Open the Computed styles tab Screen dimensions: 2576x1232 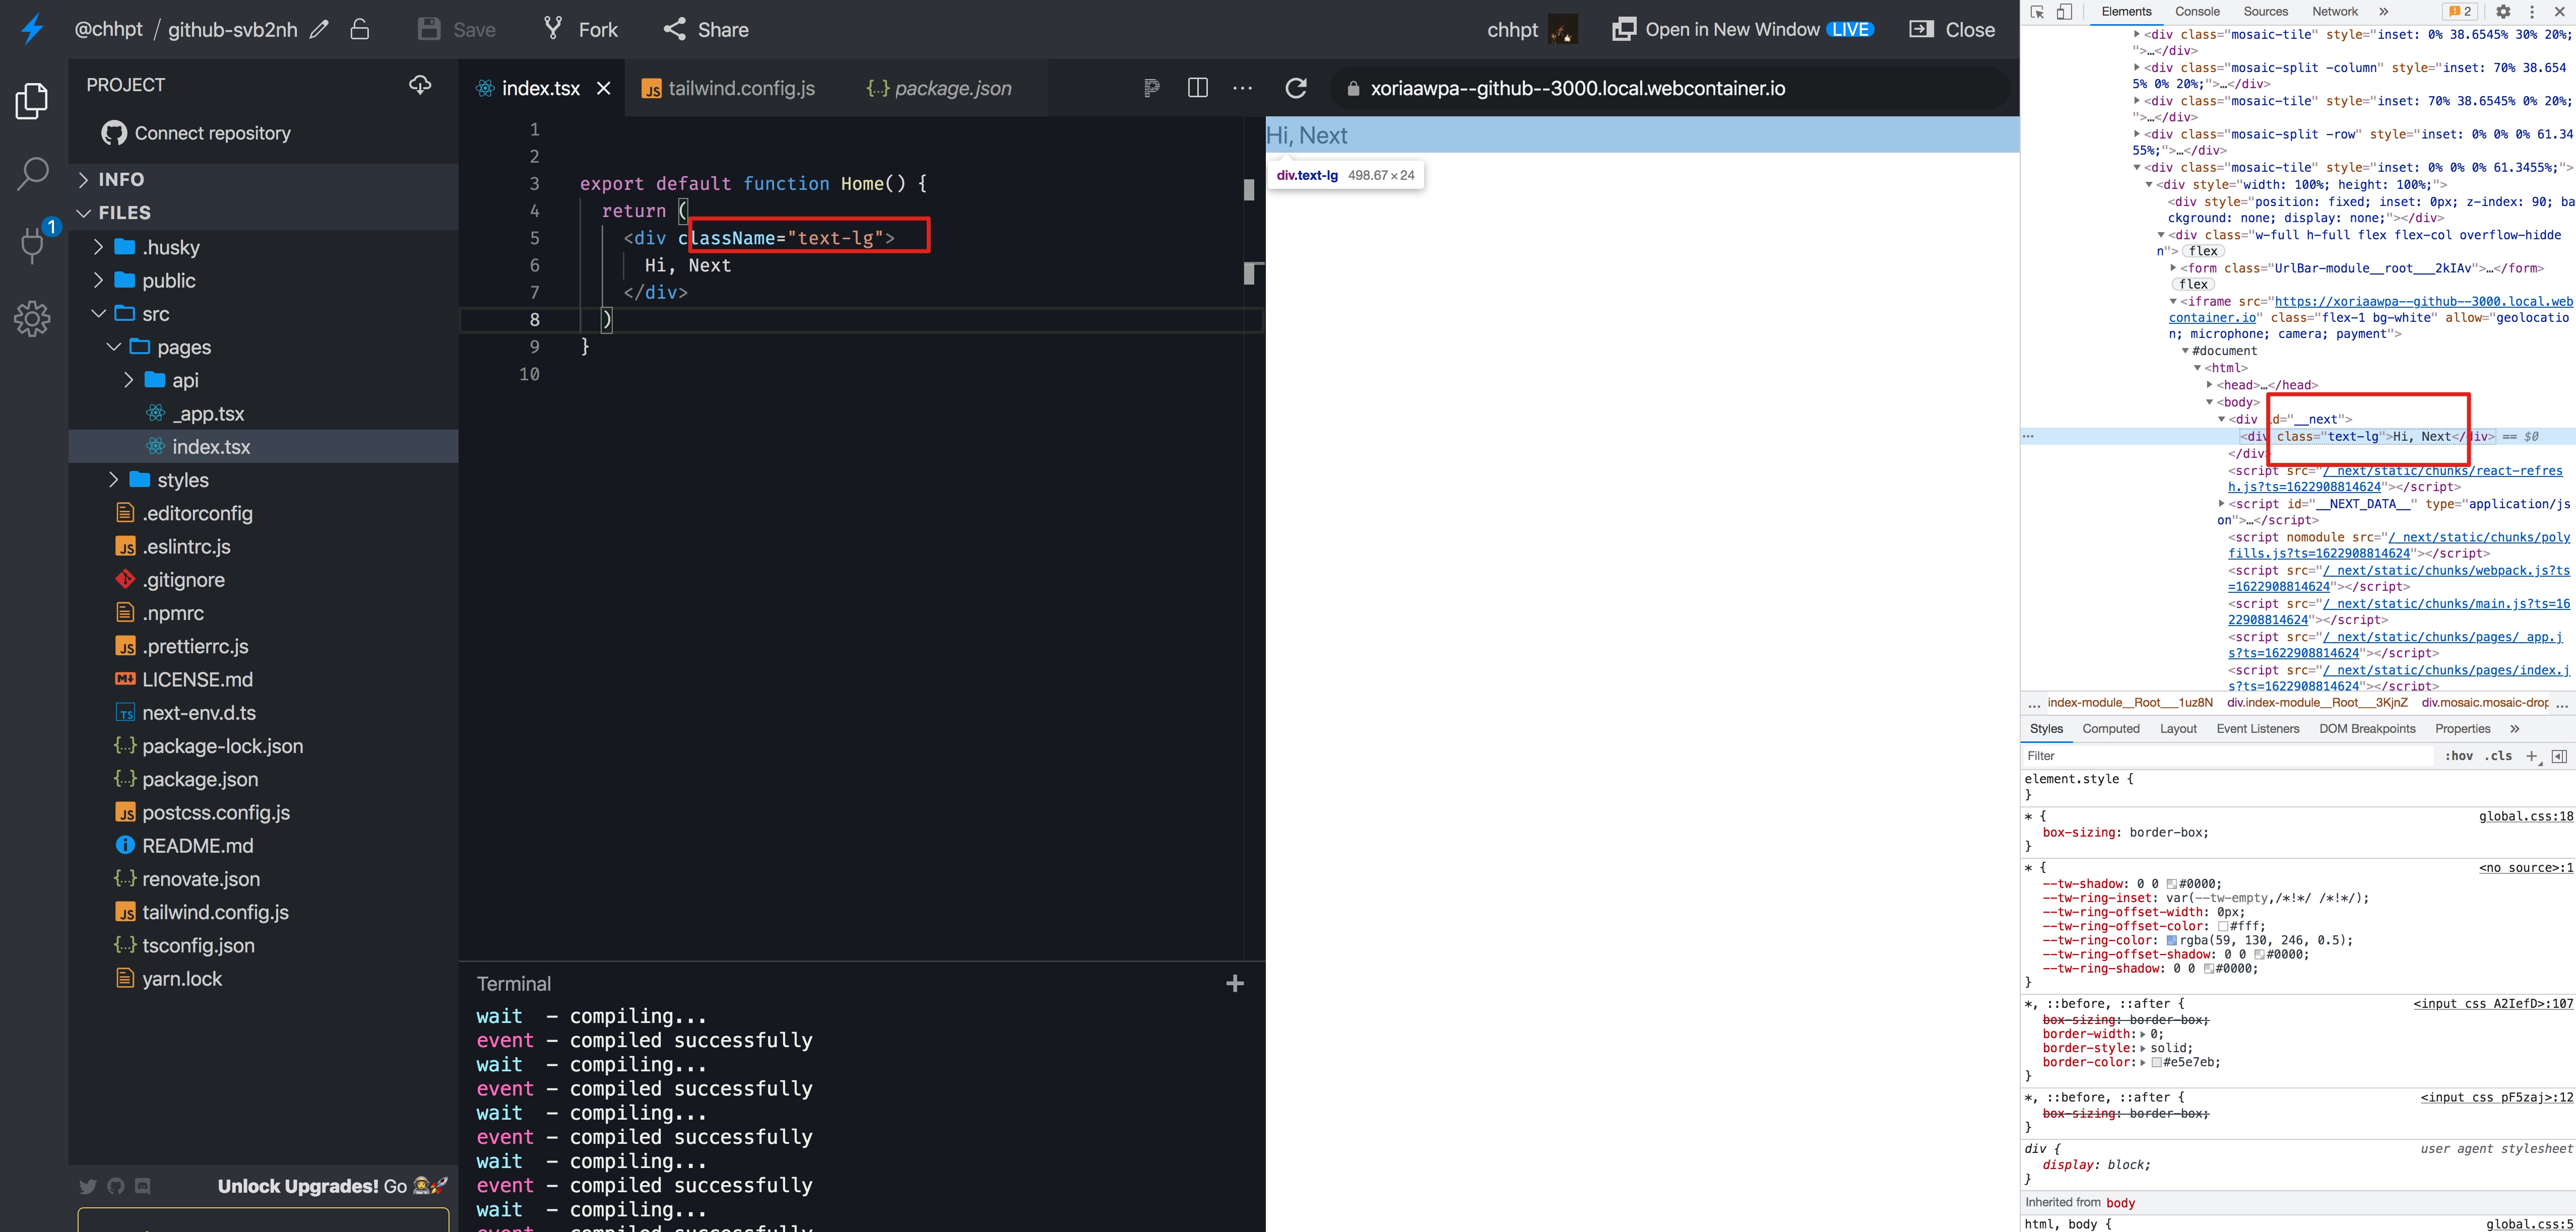(2111, 729)
